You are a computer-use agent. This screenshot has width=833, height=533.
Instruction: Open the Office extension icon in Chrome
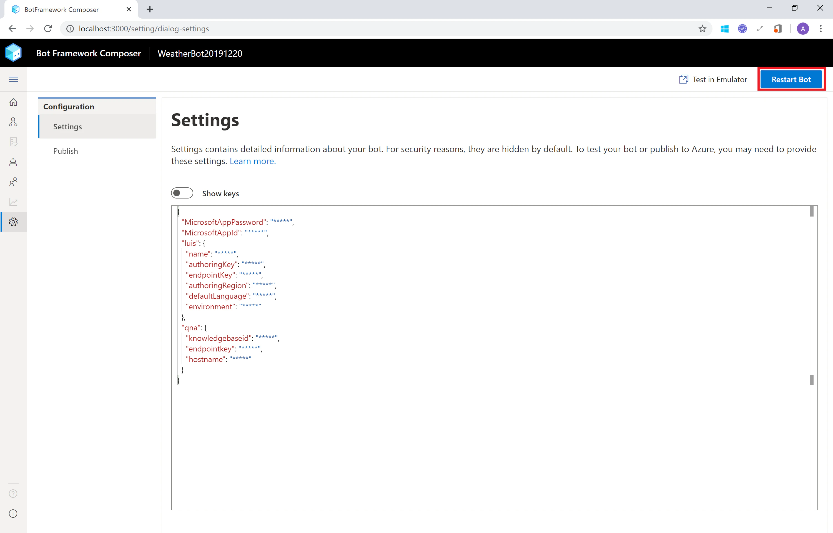click(778, 29)
